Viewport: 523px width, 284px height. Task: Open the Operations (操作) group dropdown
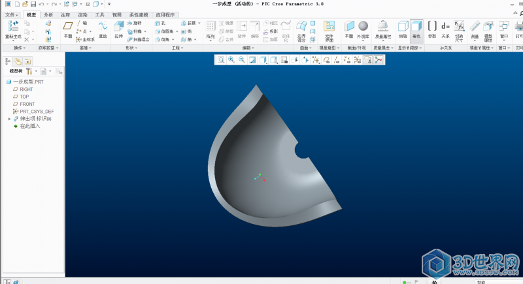tap(20, 48)
